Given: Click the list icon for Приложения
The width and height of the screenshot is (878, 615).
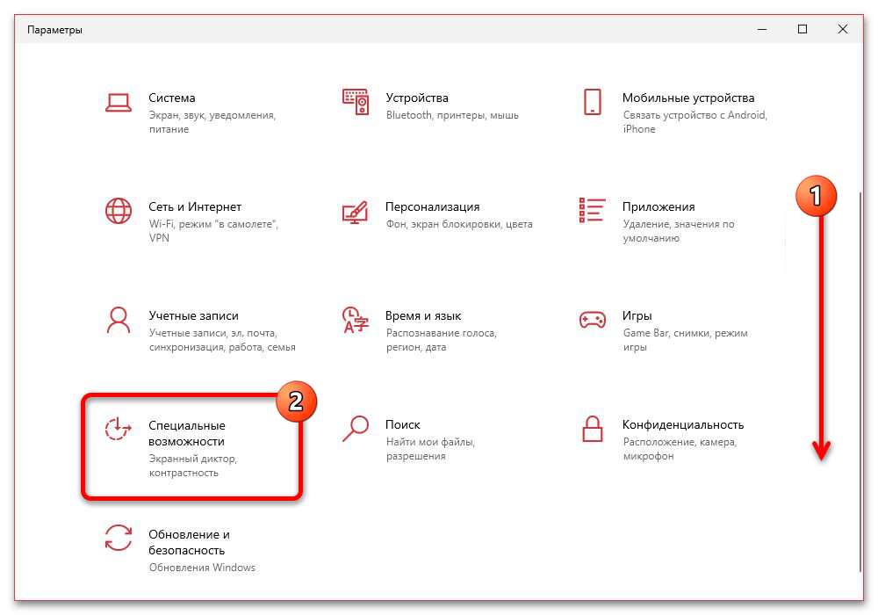Looking at the screenshot, I should 592,211.
